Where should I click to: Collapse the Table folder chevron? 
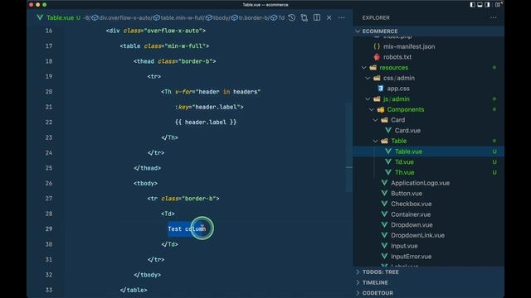coord(376,141)
